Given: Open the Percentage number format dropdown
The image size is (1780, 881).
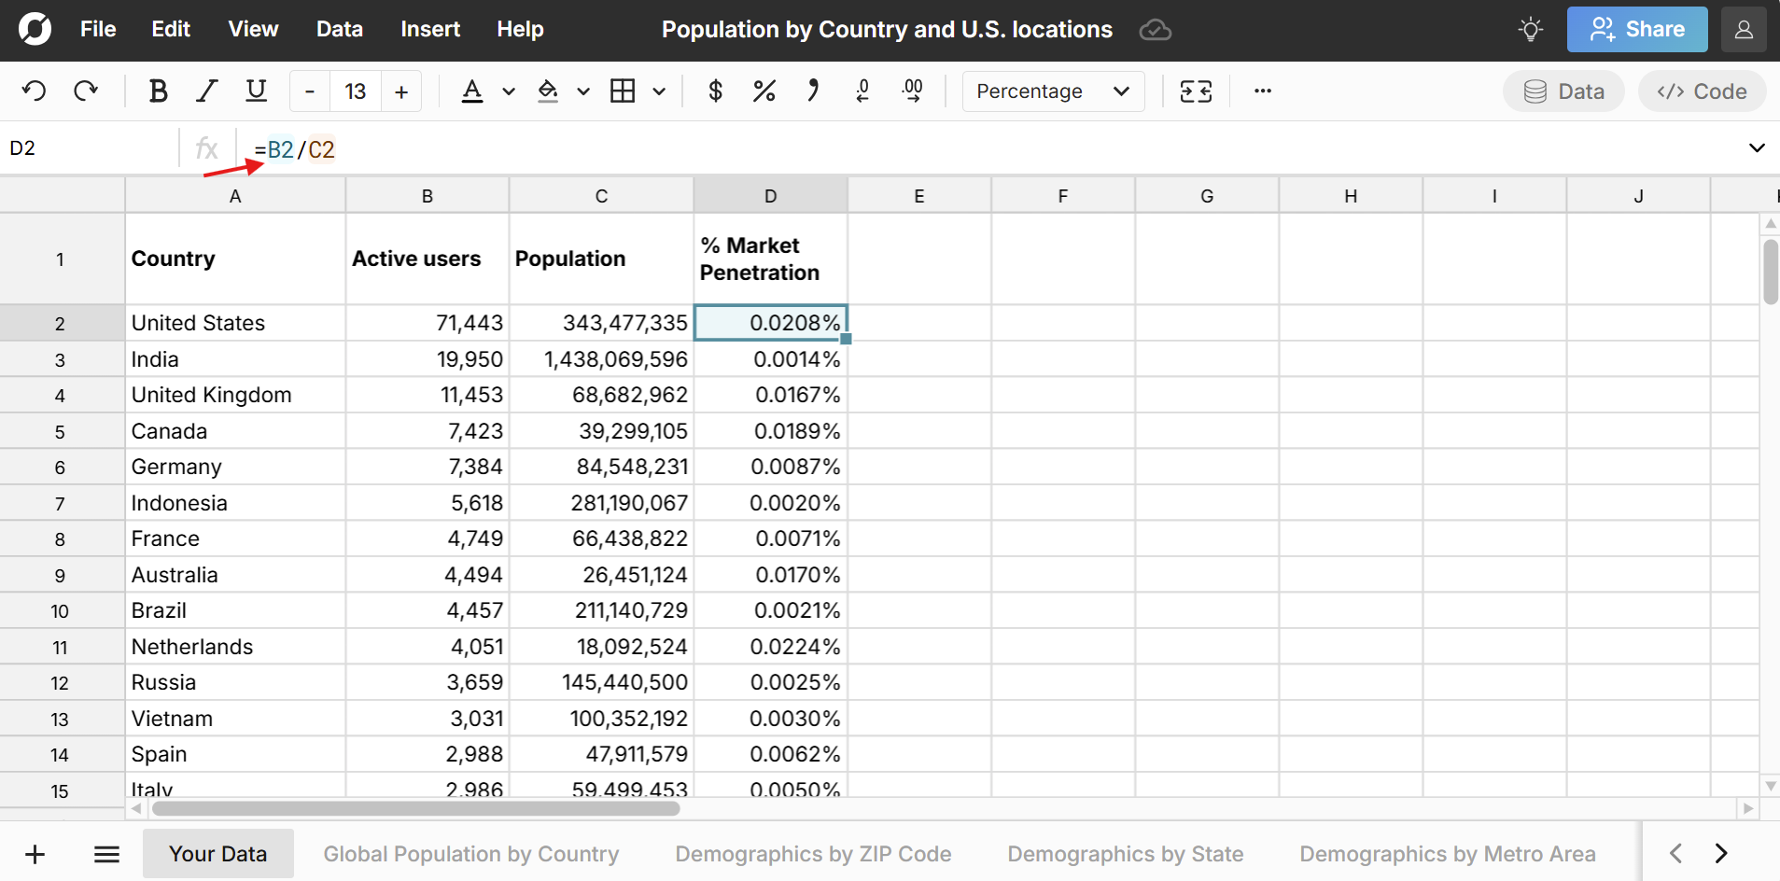Looking at the screenshot, I should [x=1052, y=91].
